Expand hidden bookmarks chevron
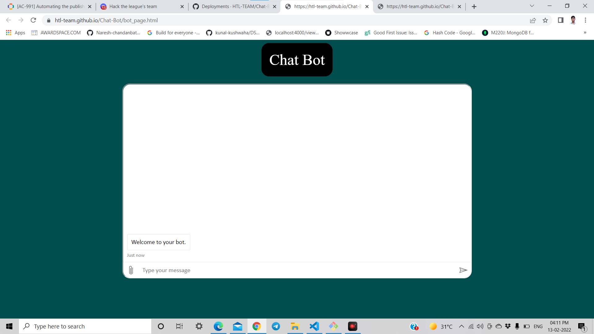 pos(585,32)
